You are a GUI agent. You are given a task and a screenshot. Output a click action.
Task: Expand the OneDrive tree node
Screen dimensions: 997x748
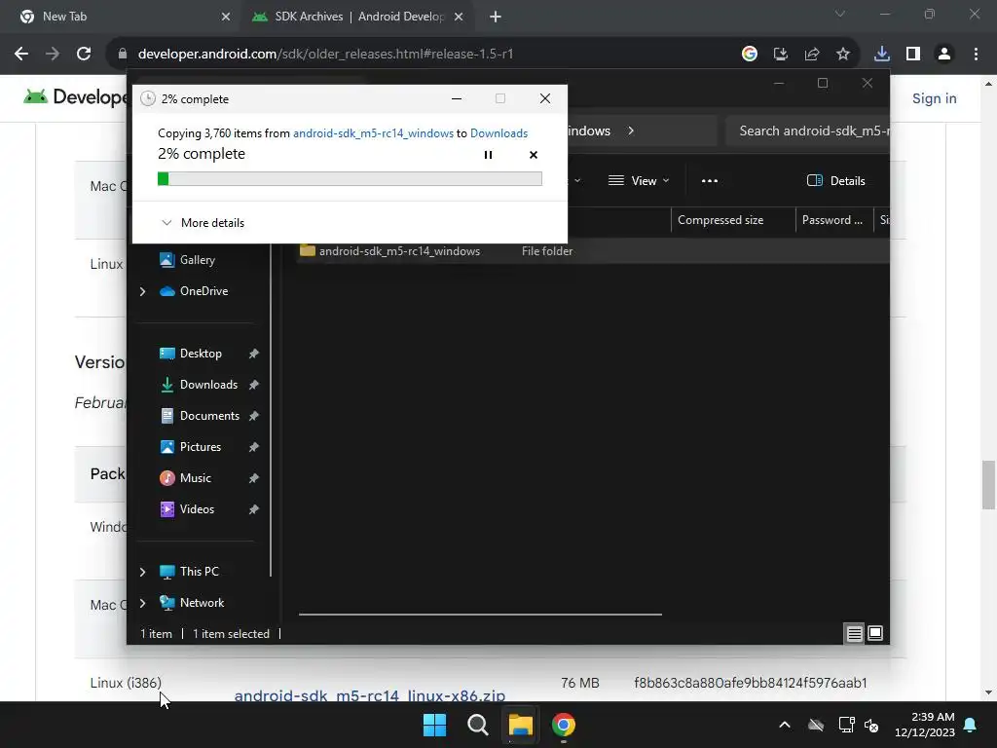pos(142,291)
